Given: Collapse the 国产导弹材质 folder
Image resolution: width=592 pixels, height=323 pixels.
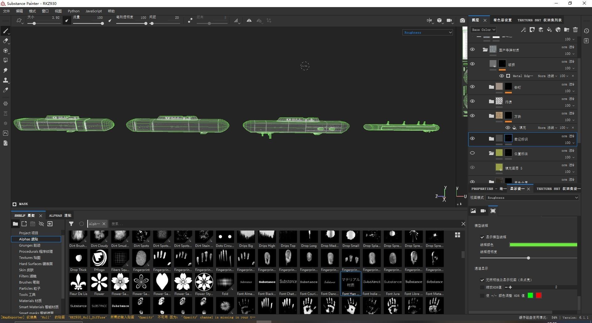Looking at the screenshot, I should [485, 50].
